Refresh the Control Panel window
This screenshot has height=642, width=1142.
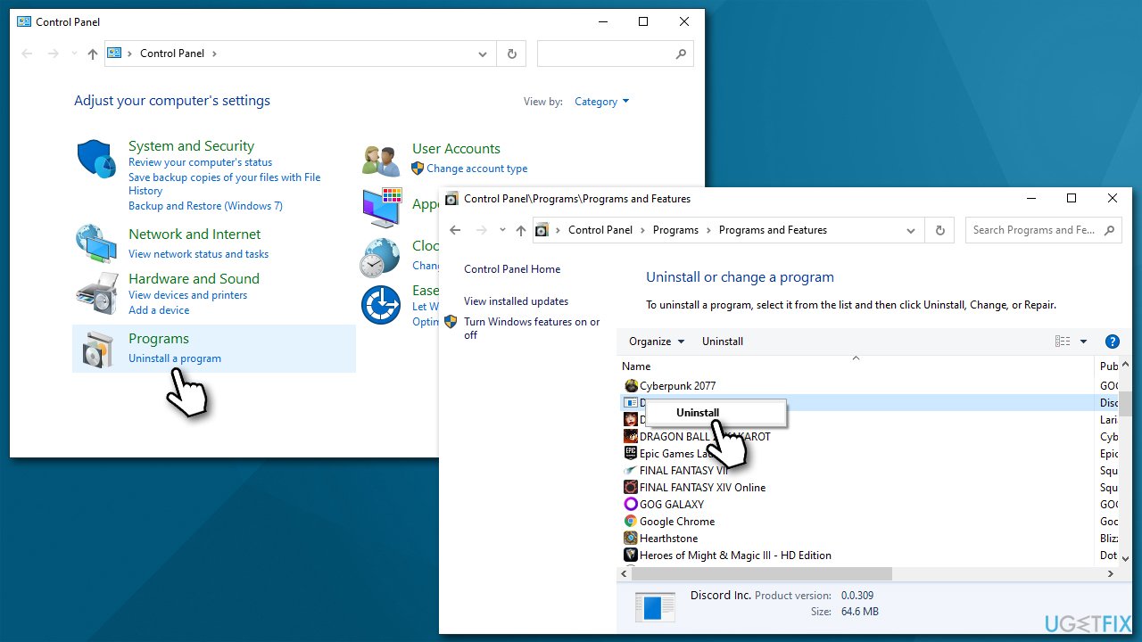[511, 53]
